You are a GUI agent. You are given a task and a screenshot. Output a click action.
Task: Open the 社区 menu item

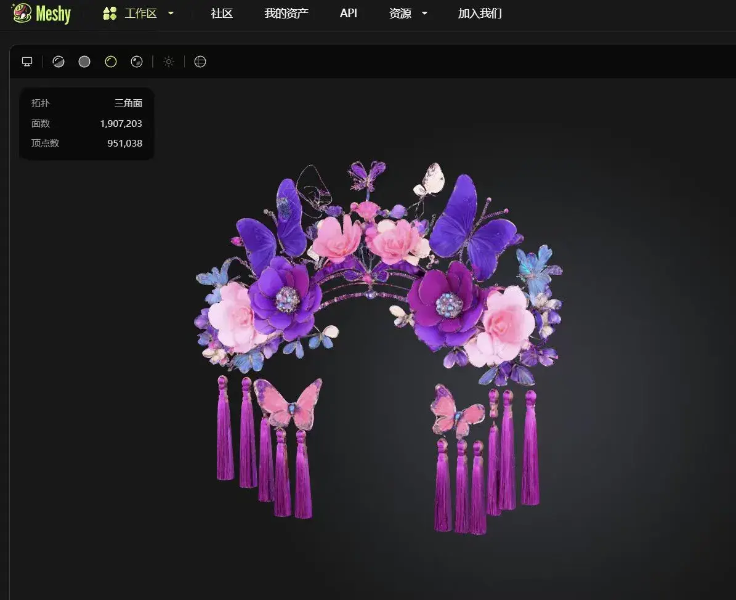(222, 13)
